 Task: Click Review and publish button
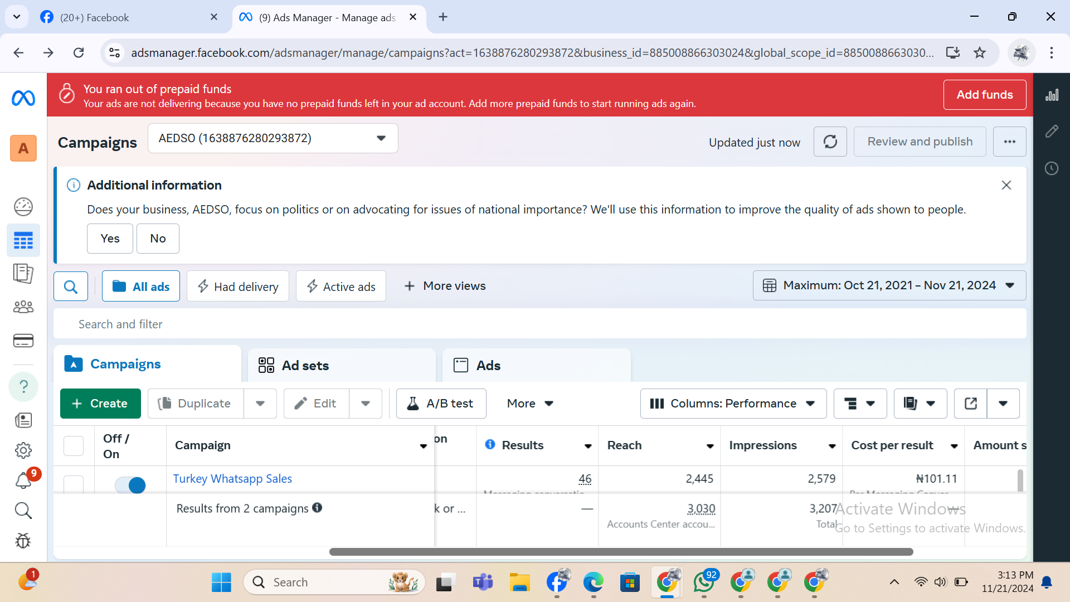click(x=920, y=142)
